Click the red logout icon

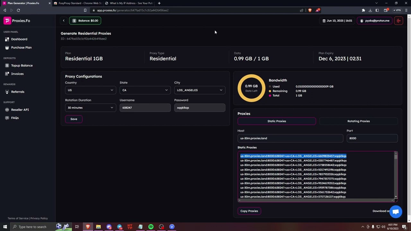[x=398, y=21]
